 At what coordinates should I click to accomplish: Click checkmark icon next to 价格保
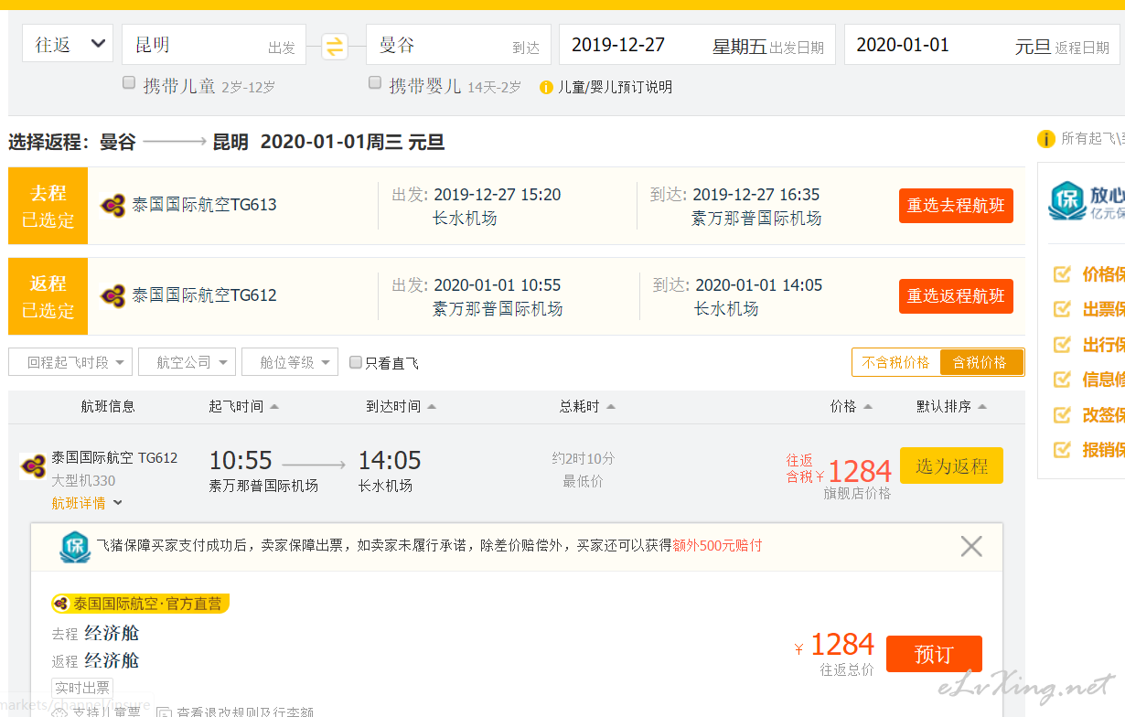coord(1062,273)
